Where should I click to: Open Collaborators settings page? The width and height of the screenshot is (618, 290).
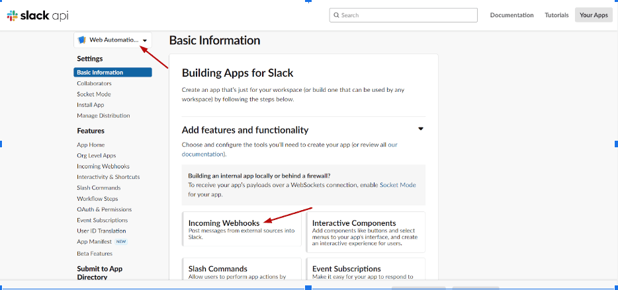click(x=94, y=83)
